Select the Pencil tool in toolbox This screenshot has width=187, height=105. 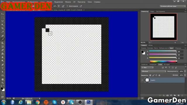(x=3, y=39)
